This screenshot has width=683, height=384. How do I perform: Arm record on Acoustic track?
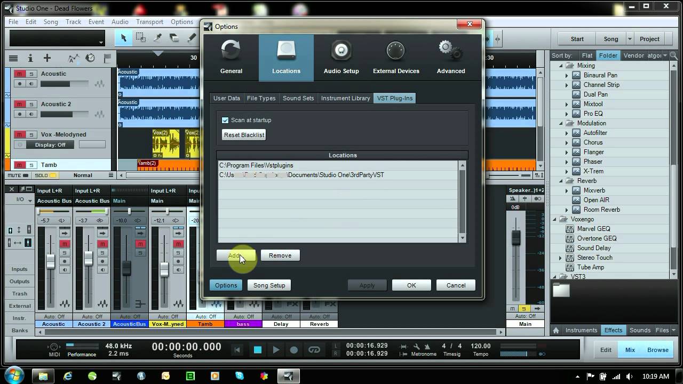[x=20, y=84]
